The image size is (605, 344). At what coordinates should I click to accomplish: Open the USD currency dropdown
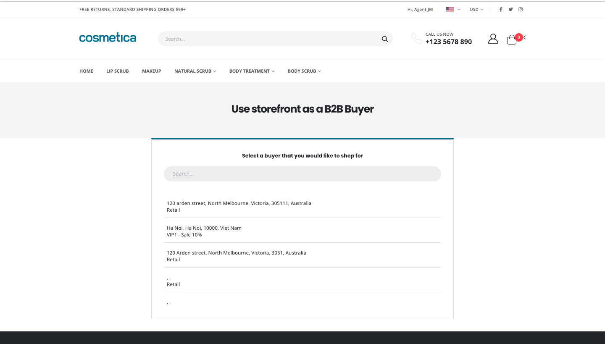476,9
